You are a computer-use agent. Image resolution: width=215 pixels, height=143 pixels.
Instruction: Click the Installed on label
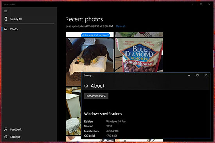pos(91,131)
